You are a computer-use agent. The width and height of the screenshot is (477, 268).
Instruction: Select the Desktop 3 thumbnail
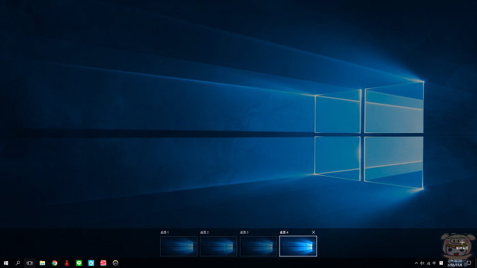258,246
